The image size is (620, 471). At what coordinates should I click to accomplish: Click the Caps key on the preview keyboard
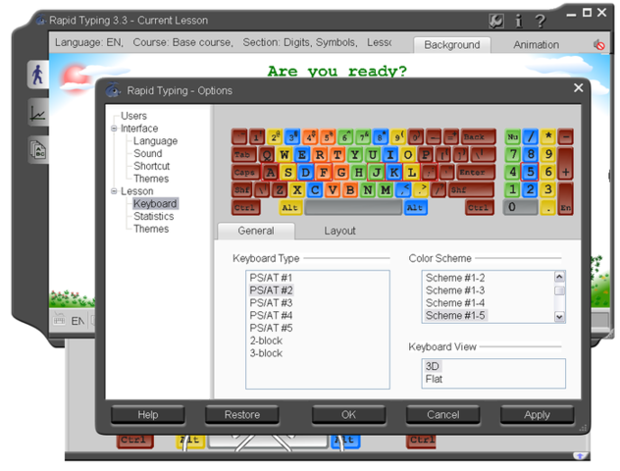click(x=246, y=172)
